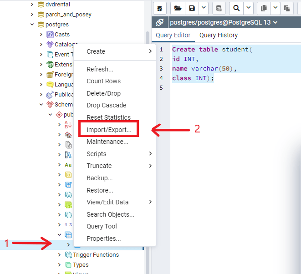Launch Query Tool from the context menu

coord(115,226)
